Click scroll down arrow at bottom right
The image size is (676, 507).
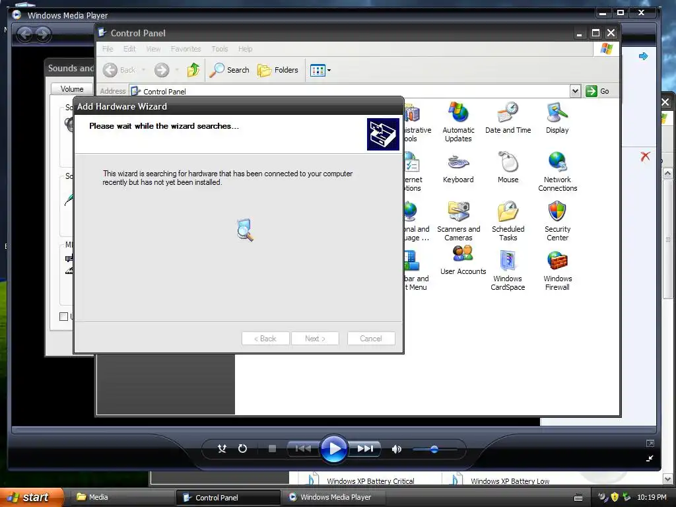click(x=668, y=479)
